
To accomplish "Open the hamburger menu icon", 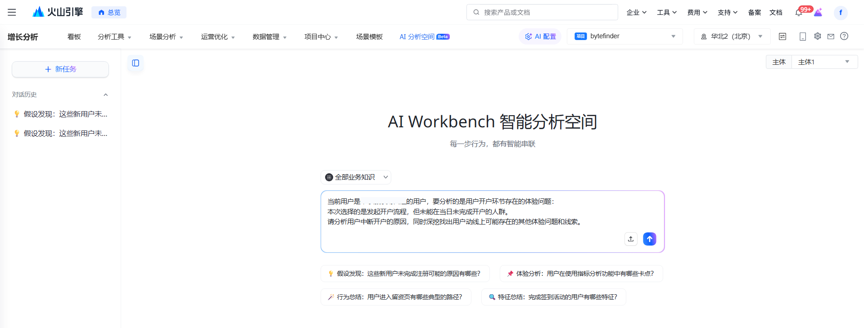I will pyautogui.click(x=12, y=12).
